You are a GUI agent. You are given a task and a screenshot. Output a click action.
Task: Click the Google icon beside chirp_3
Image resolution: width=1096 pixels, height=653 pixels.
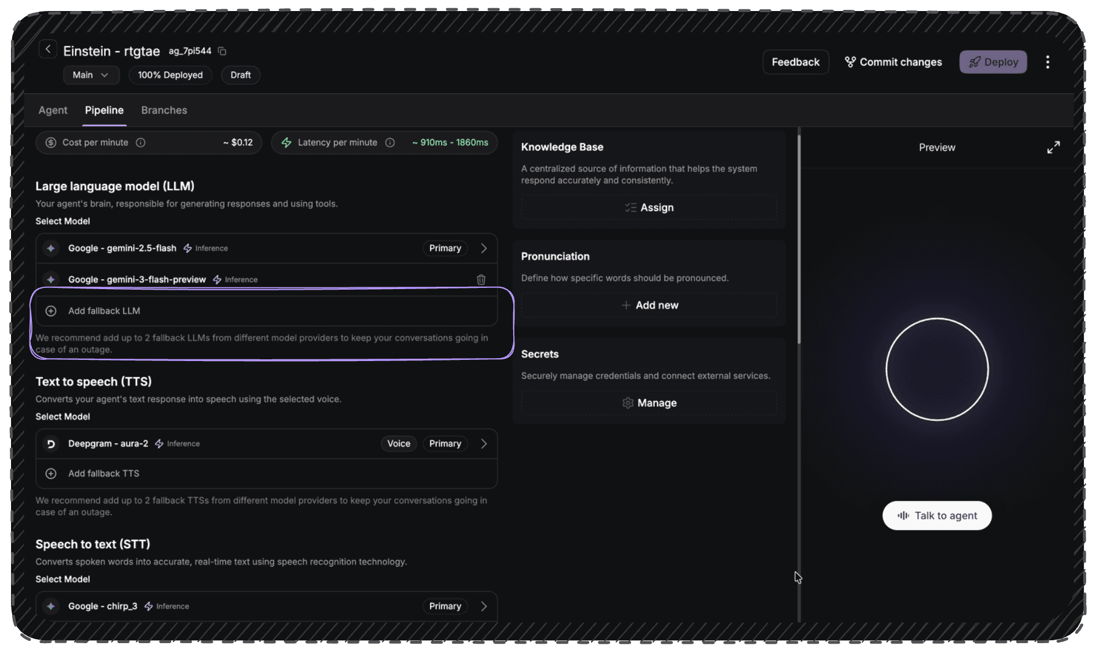coord(51,607)
